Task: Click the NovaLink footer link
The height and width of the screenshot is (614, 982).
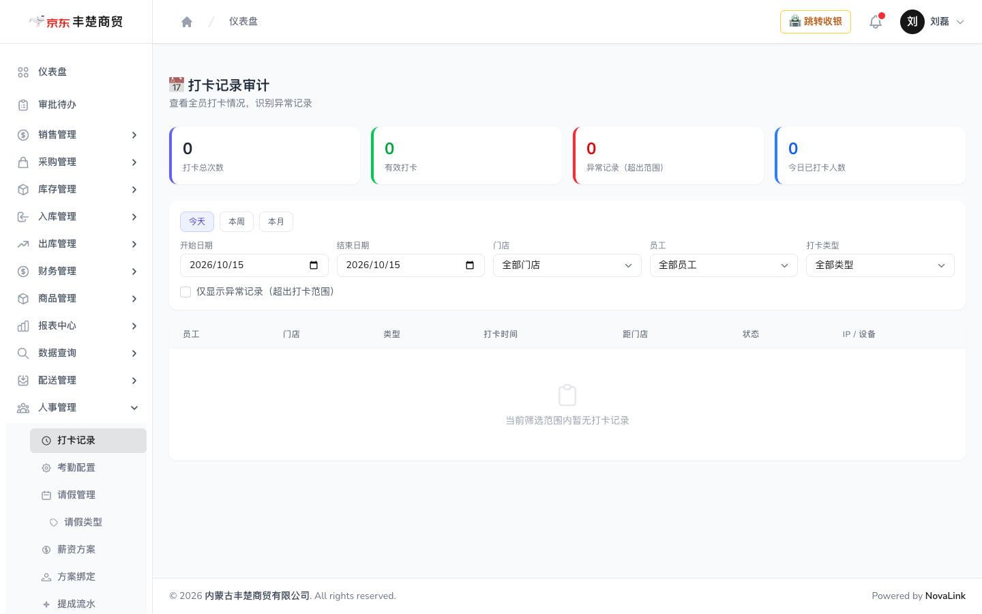Action: coord(945,596)
